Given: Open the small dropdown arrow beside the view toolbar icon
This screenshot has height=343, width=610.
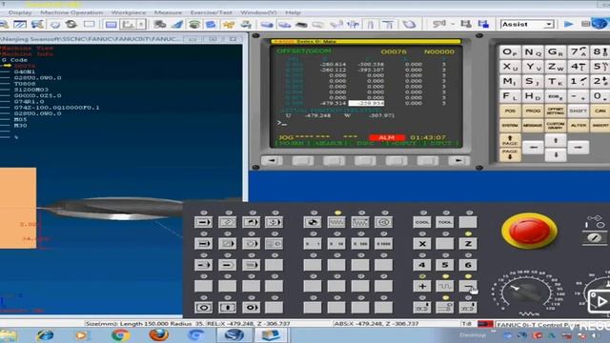Looking at the screenshot, I should 142,24.
